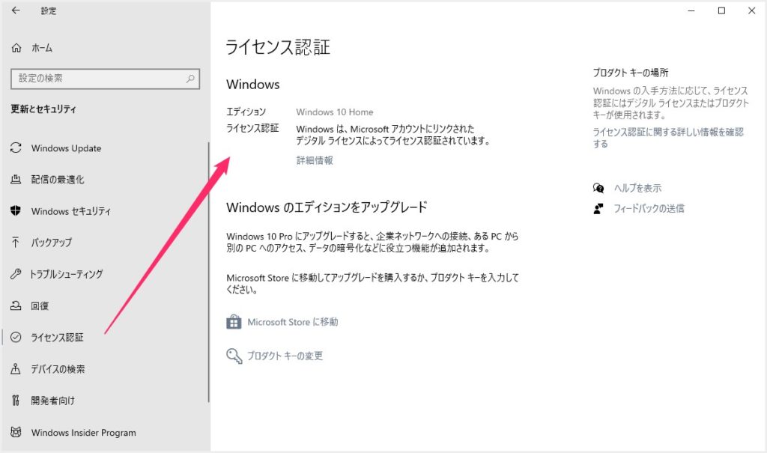The height and width of the screenshot is (453, 767).
Task: Click the Windows 10 Home edition text
Action: pyautogui.click(x=335, y=112)
